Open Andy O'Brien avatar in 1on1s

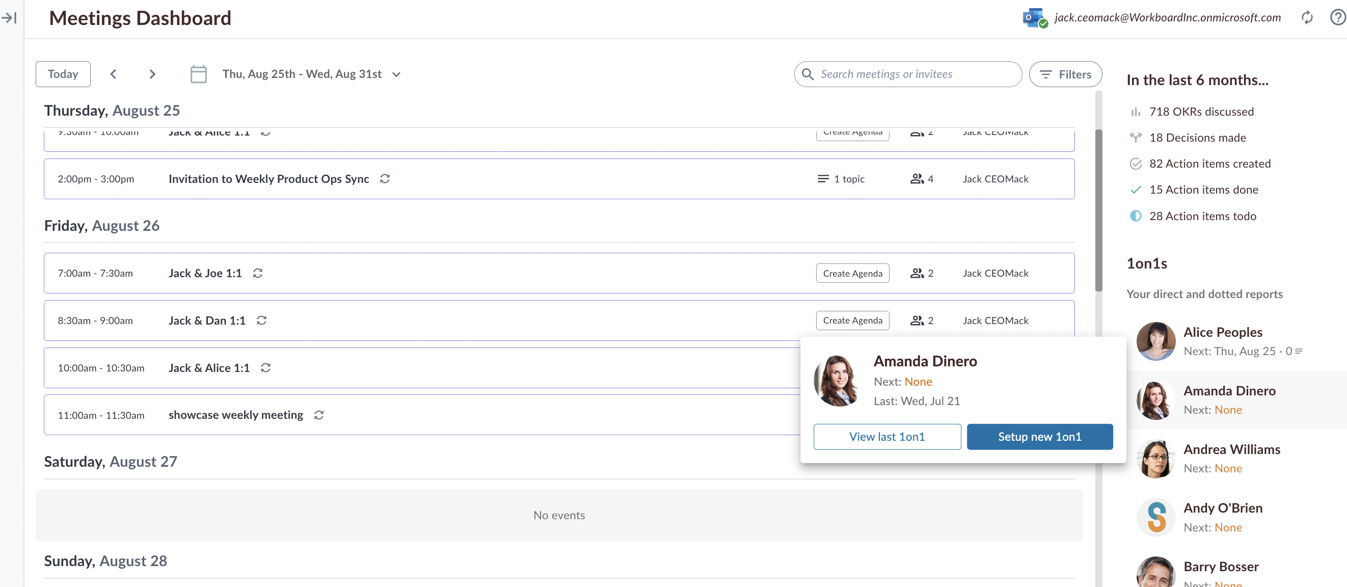(x=1155, y=517)
